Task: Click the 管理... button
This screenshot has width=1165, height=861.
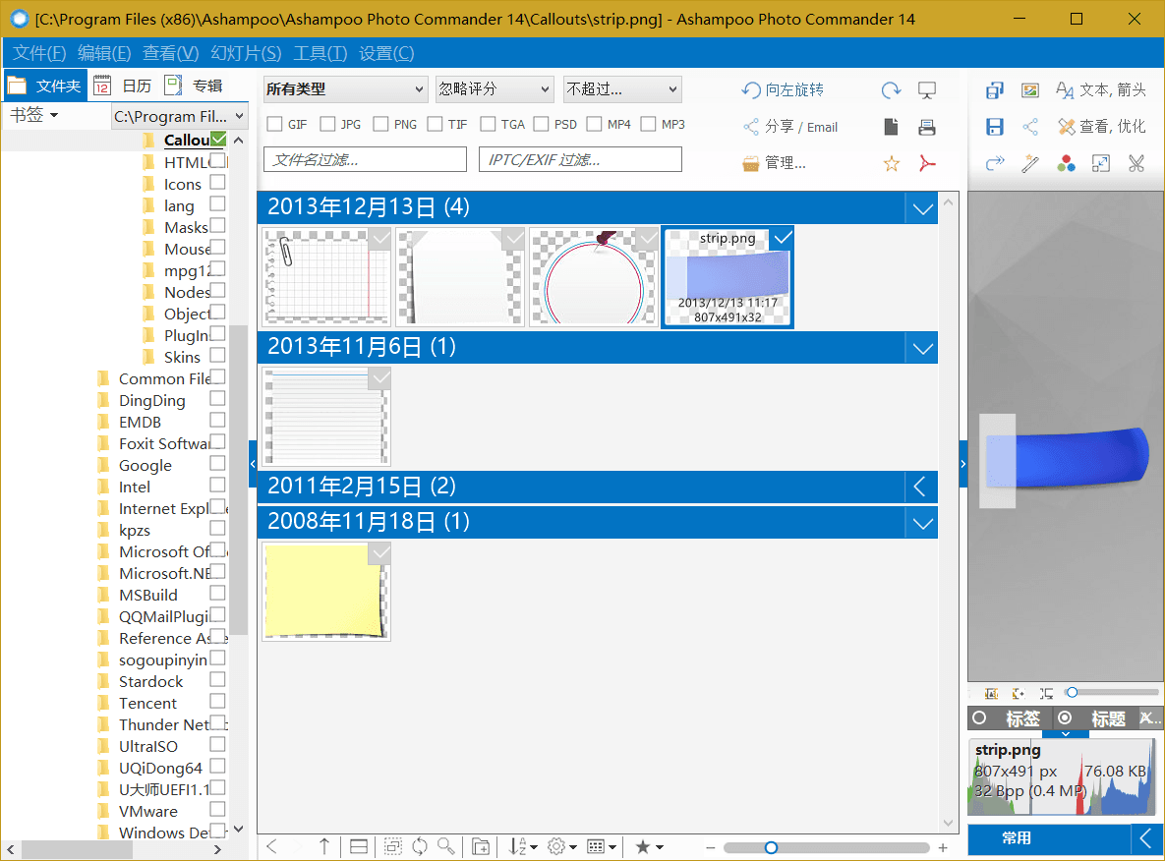Action: [x=774, y=163]
